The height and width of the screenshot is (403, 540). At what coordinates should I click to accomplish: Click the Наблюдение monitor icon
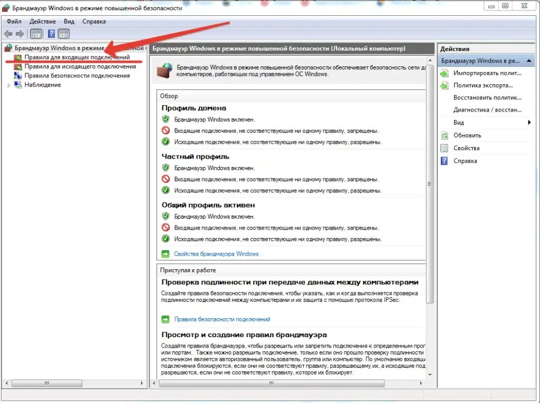click(x=17, y=85)
